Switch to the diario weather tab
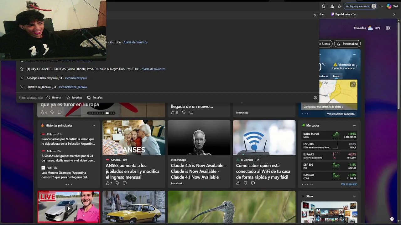 click(x=324, y=76)
